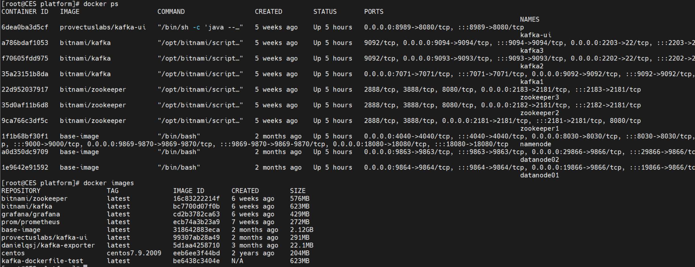695x267 pixels.
Task: Click the PORTS column header
Action: tap(373, 12)
